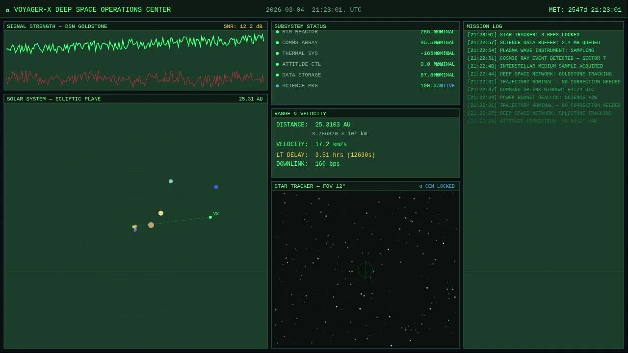
Task: Select the blue Neptune dot on map
Action: tap(216, 187)
